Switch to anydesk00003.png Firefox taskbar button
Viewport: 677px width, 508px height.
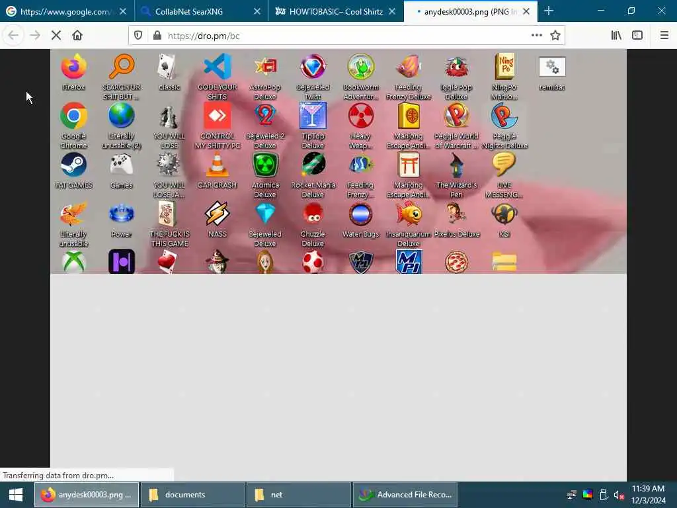click(87, 495)
